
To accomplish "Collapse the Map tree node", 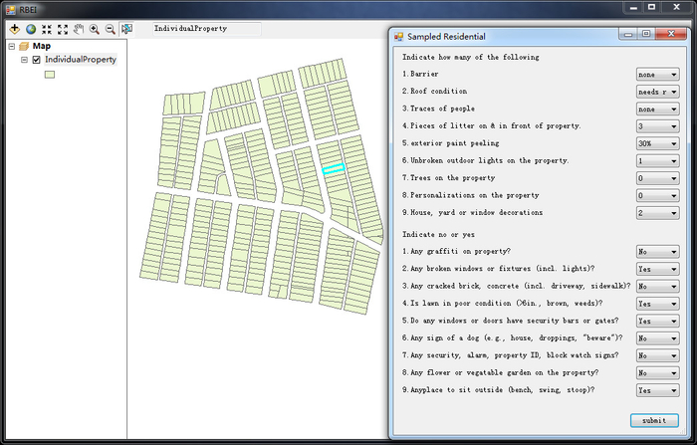I will [11, 46].
